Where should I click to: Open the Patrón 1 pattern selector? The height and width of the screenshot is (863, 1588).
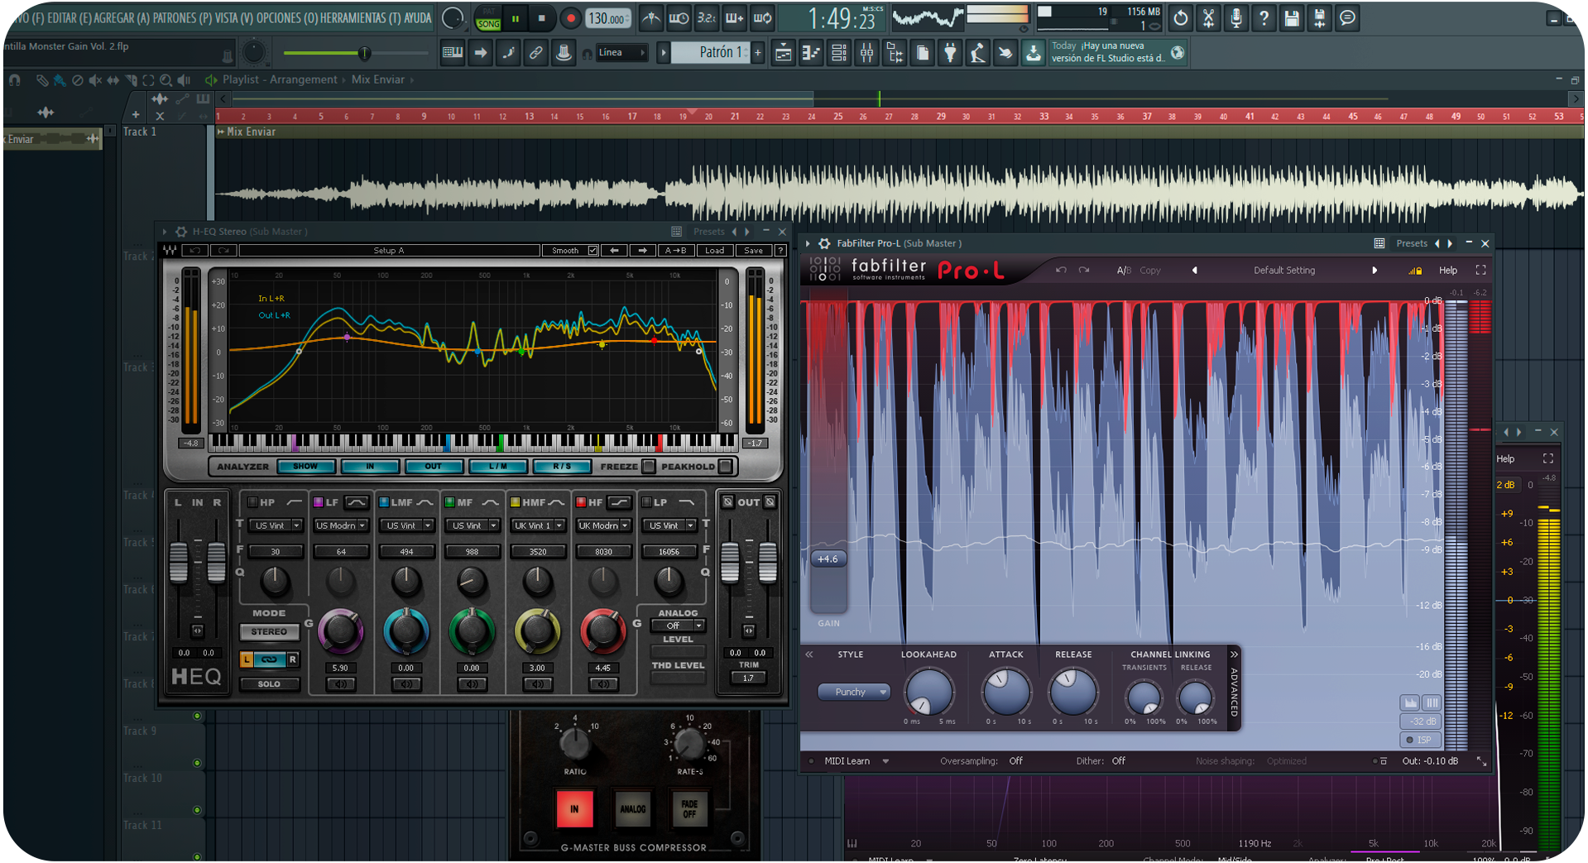pos(710,53)
